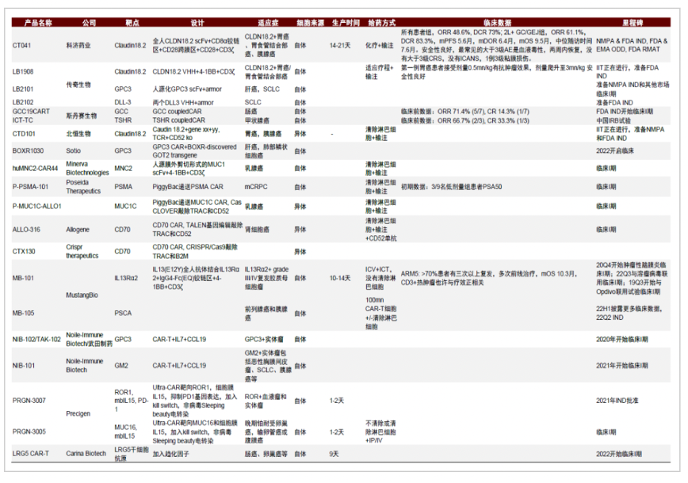
Task: Click the P-PSMA-101 product cell
Action: coord(30,187)
